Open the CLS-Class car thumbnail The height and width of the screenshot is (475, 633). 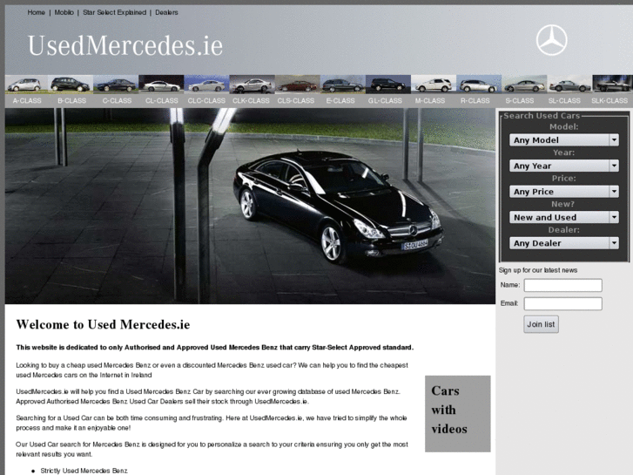click(298, 85)
